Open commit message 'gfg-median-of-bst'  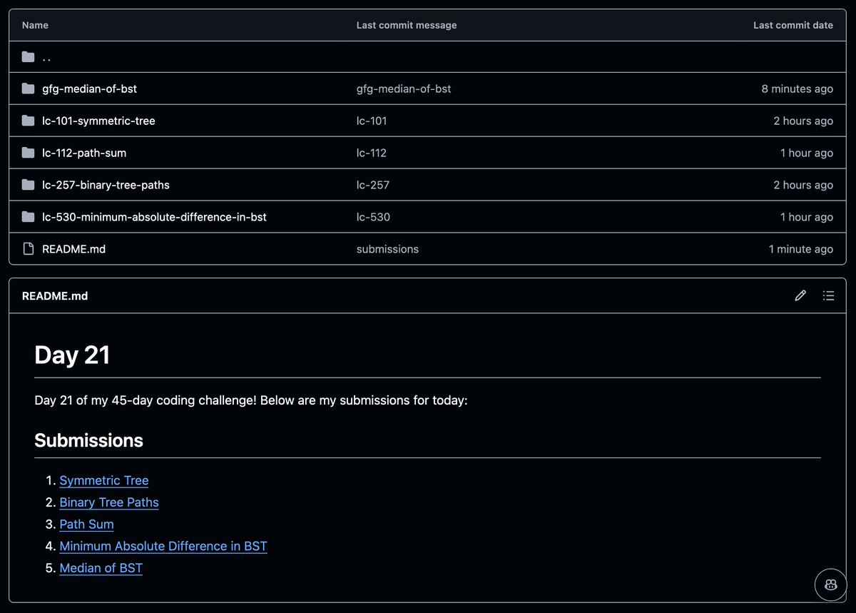tap(404, 89)
